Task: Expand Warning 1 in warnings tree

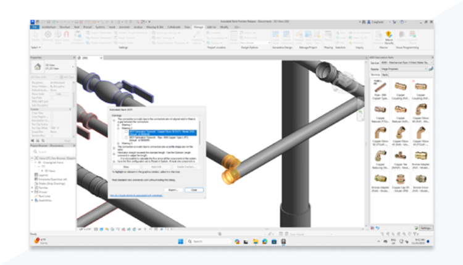Action: [x=119, y=125]
